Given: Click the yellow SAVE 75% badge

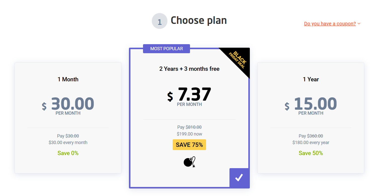Looking at the screenshot, I should [x=189, y=145].
